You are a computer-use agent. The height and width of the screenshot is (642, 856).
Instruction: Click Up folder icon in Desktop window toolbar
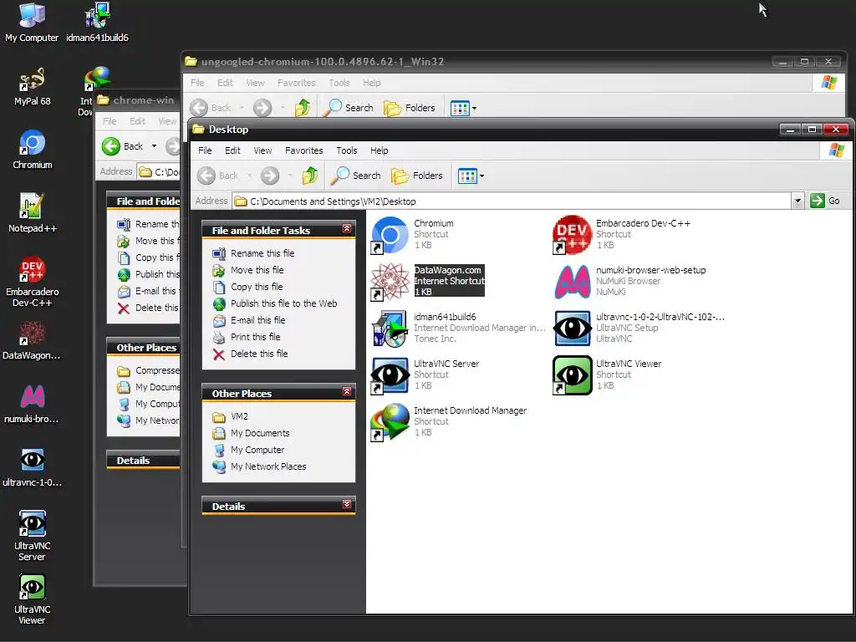(x=310, y=176)
